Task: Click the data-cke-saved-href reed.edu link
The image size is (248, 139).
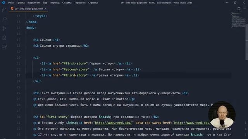Action: (192, 123)
